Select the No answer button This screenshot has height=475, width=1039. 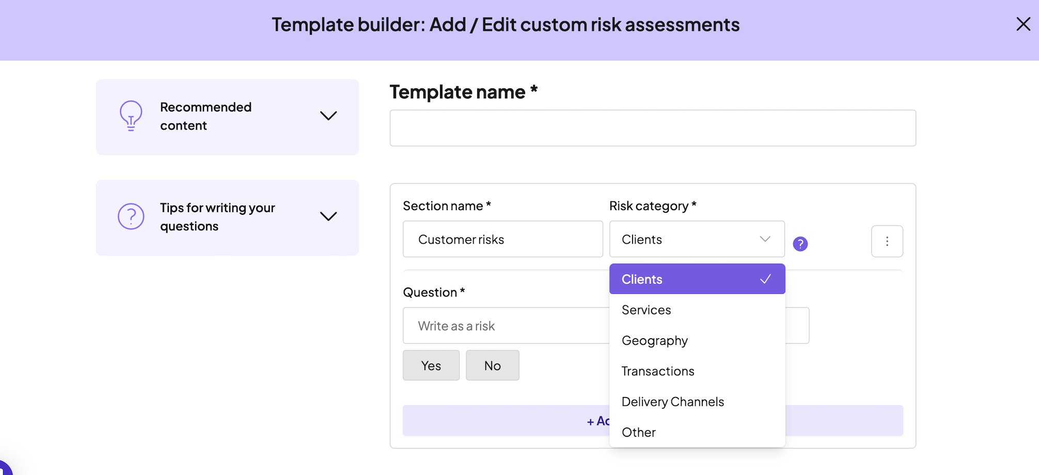pos(492,366)
